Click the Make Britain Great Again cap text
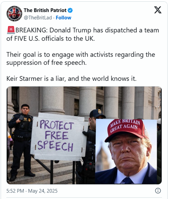This screenshot has width=169, height=199. tap(125, 126)
